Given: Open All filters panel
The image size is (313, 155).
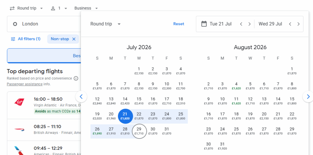Looking at the screenshot, I should click(x=26, y=39).
